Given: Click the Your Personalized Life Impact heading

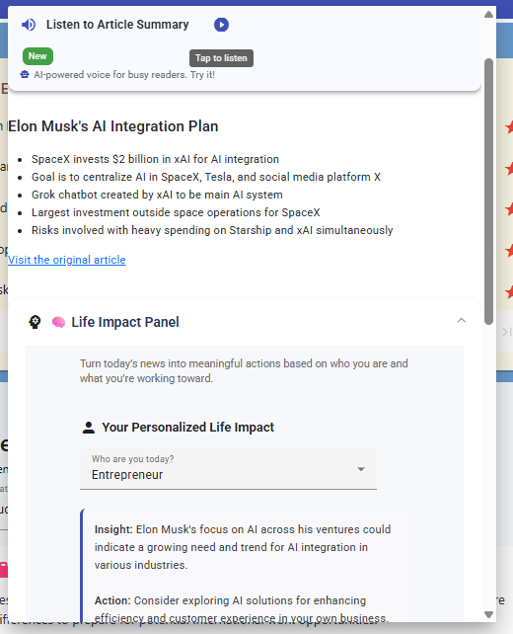Looking at the screenshot, I should (187, 428).
